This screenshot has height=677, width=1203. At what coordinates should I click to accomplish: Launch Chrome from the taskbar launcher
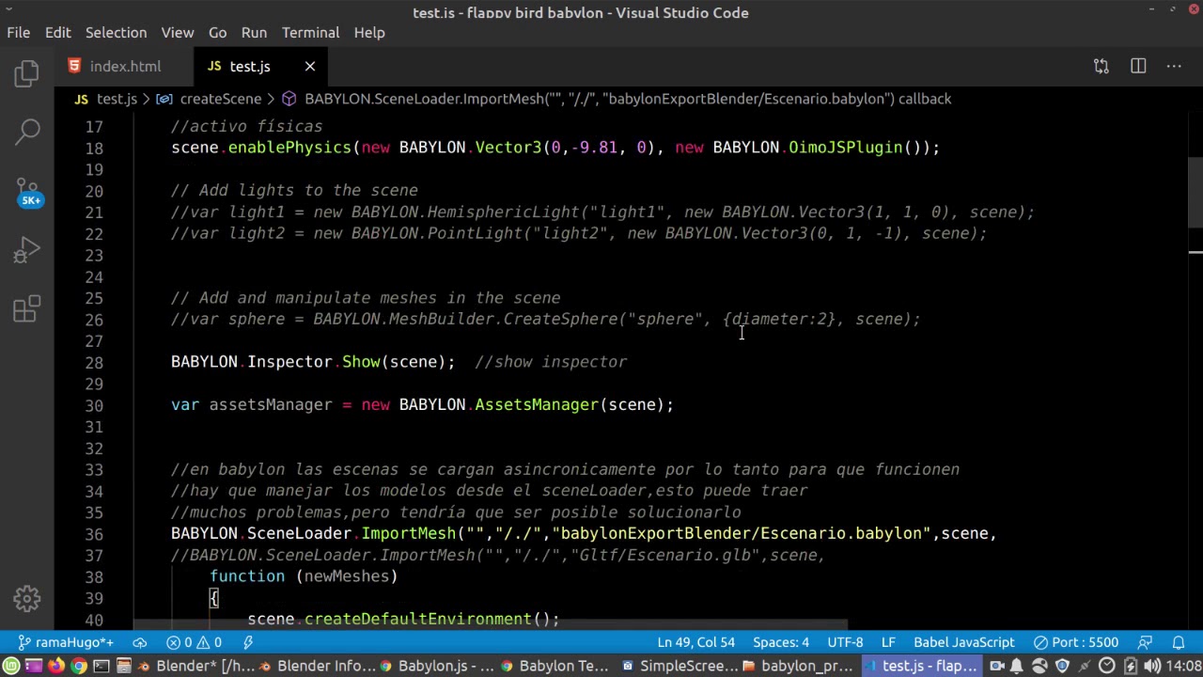point(79,667)
